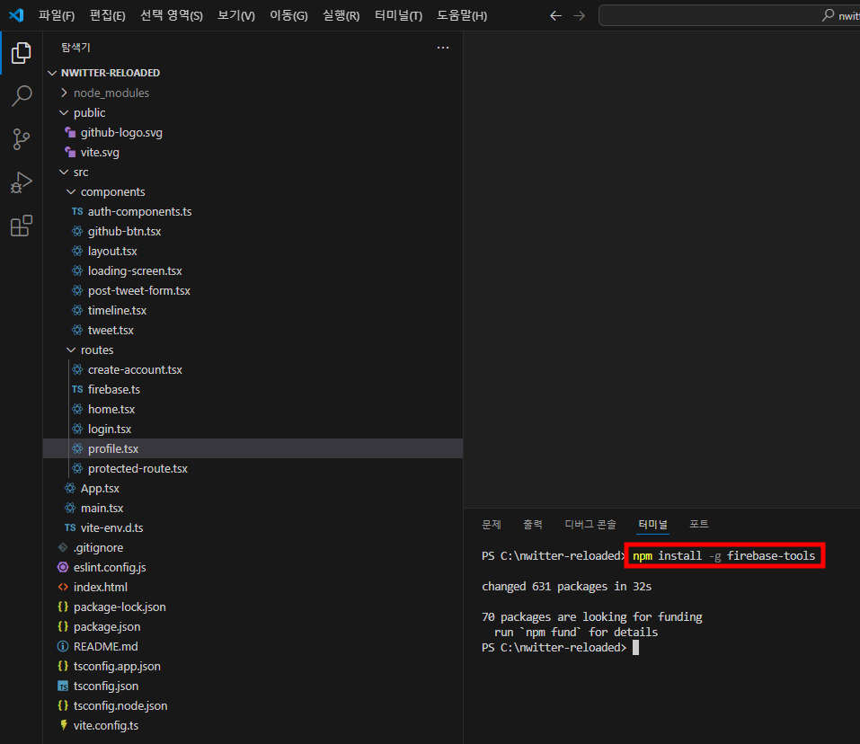Click the command center search box
Image resolution: width=860 pixels, height=744 pixels.
pos(729,15)
